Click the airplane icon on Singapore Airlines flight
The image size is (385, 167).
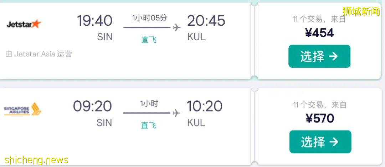coord(176,113)
